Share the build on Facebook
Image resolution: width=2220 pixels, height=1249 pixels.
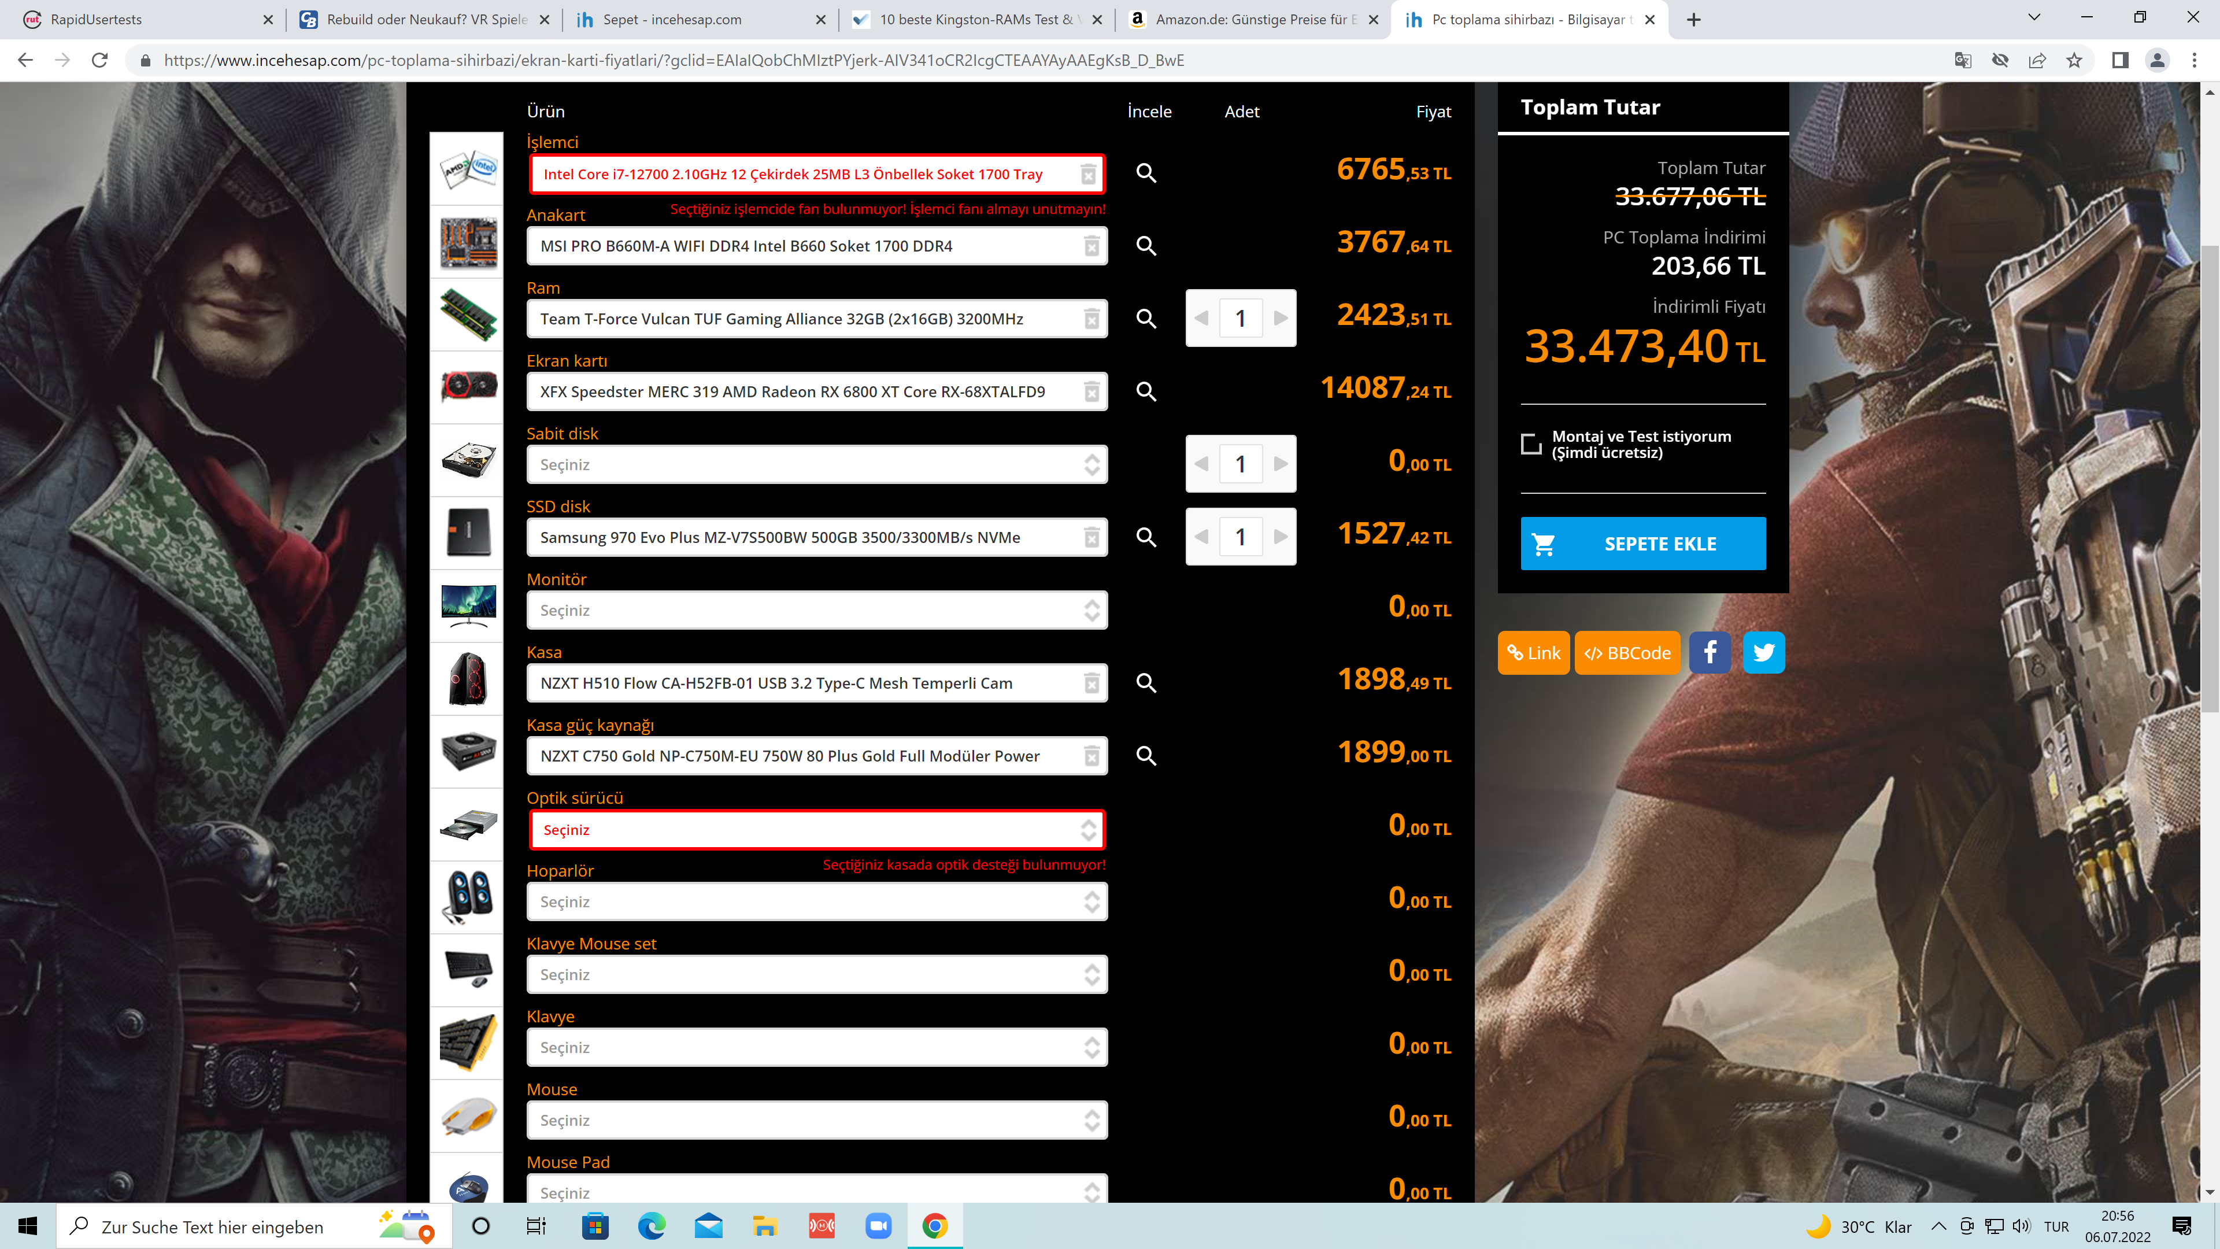point(1710,652)
